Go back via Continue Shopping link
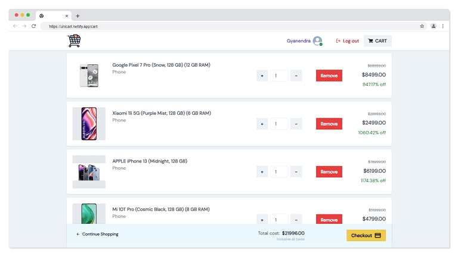Viewport: 458px width, 256px height. [98, 235]
